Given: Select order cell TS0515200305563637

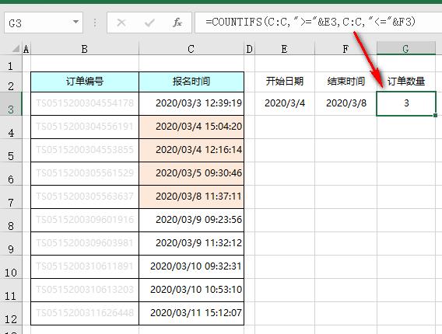Looking at the screenshot, I should tap(85, 197).
